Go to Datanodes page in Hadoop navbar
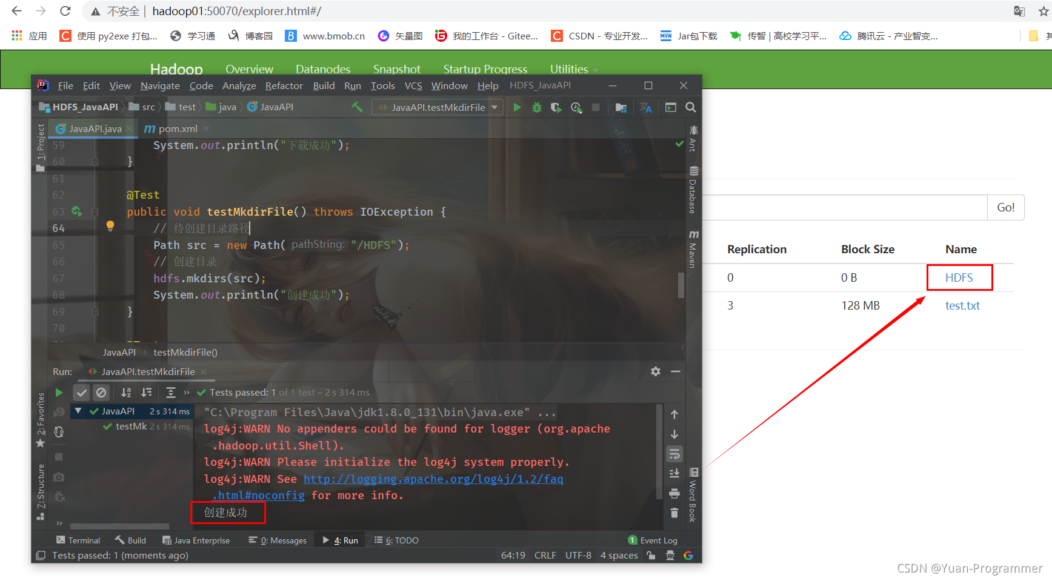This screenshot has width=1052, height=581. pyautogui.click(x=323, y=69)
